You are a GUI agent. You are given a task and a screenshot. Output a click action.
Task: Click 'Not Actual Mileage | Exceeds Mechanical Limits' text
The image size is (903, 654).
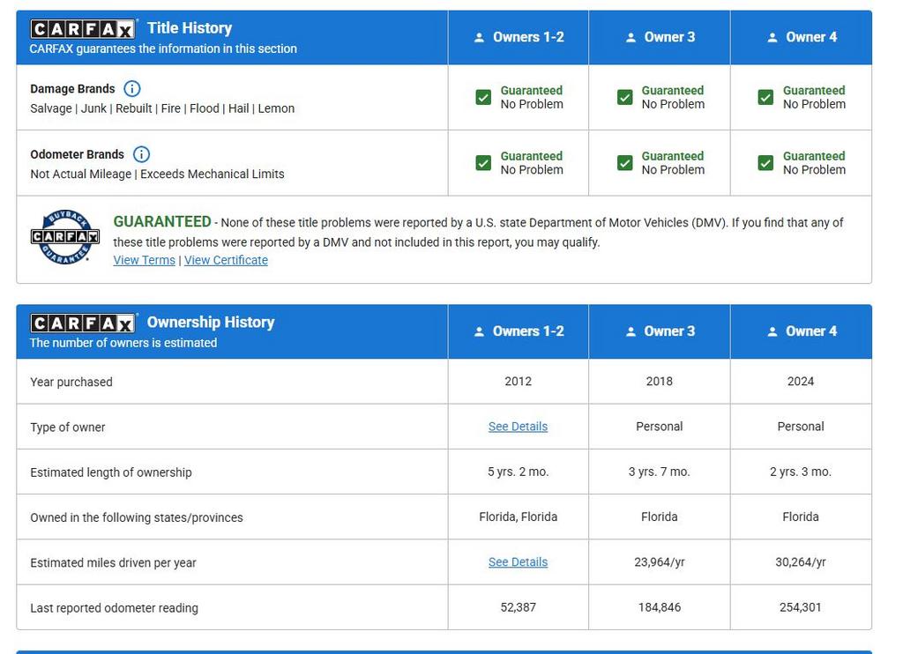coord(157,175)
